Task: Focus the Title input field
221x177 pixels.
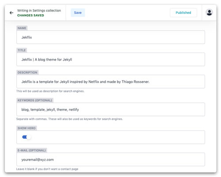Action: (x=110, y=59)
